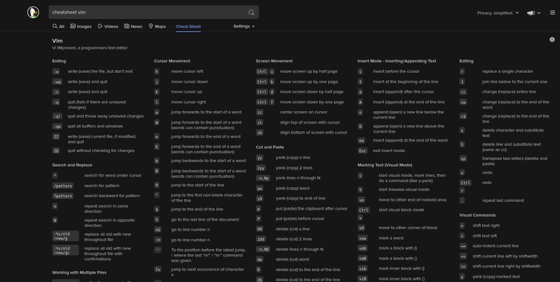Select the Cheat Sheet tab
Viewport: 560px width, 282px height.
(188, 26)
